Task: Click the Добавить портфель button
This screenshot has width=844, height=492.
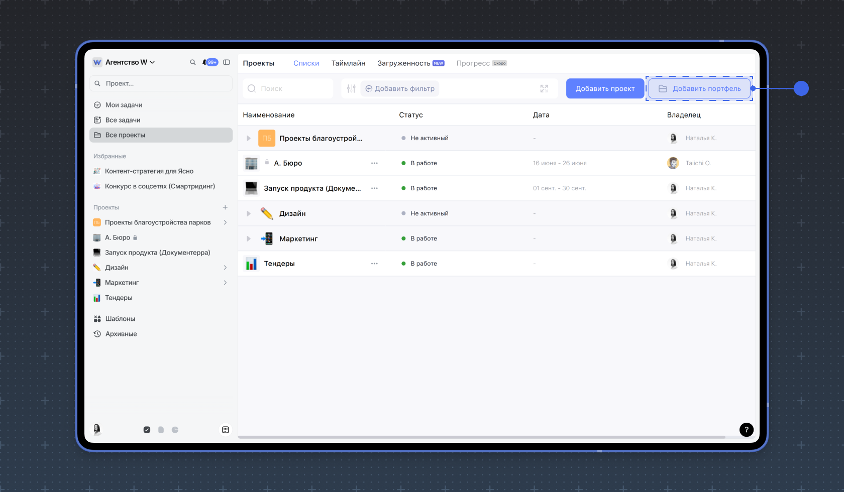Action: 699,89
